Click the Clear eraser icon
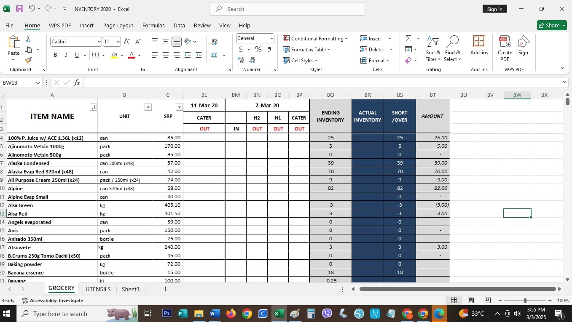This screenshot has width=572, height=322. click(408, 60)
